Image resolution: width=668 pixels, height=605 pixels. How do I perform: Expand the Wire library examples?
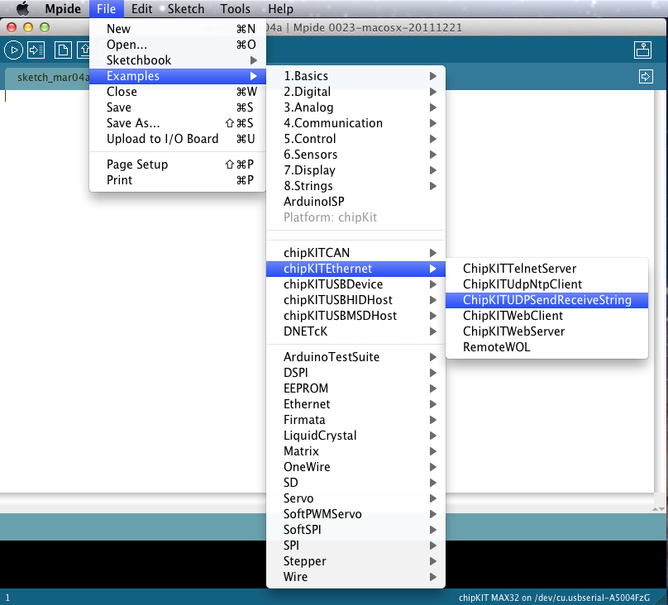[355, 578]
